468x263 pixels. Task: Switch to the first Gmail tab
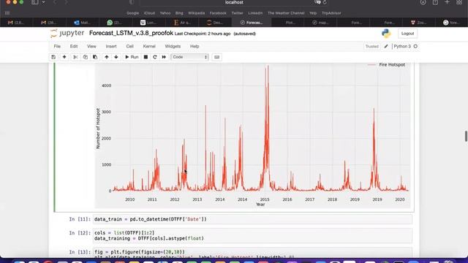click(x=16, y=23)
